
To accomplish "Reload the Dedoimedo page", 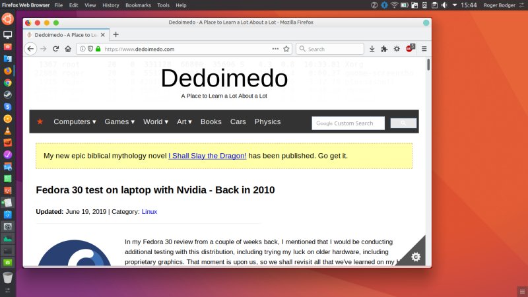I will tap(55, 49).
